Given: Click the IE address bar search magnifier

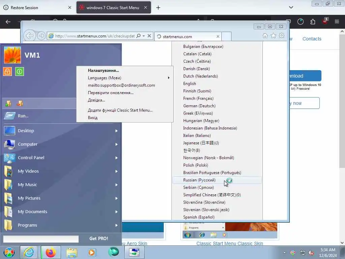Looking at the screenshot, I should coord(138,36).
